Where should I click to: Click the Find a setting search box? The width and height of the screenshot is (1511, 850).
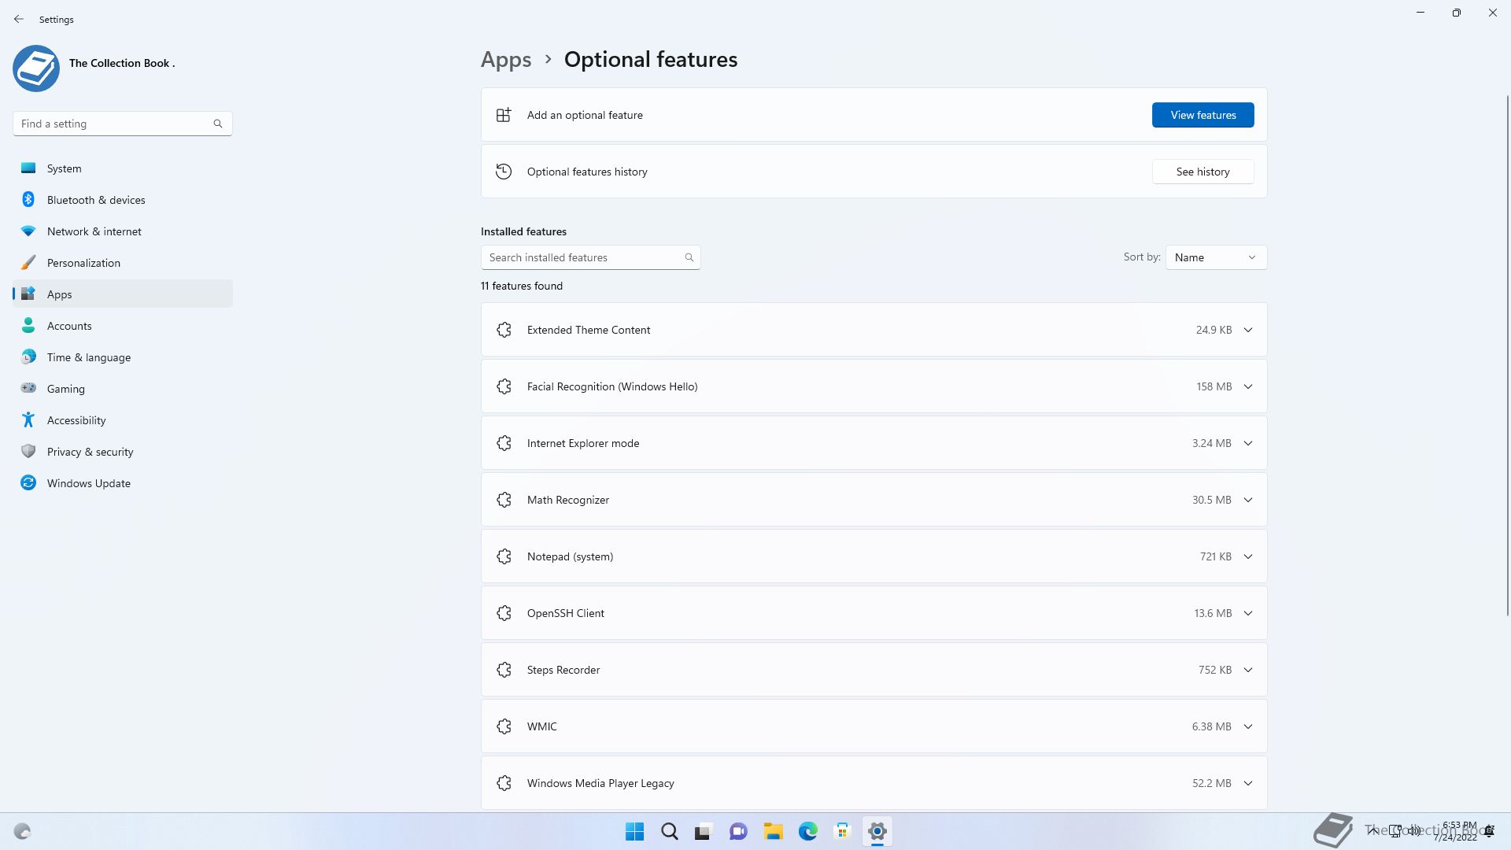point(122,124)
